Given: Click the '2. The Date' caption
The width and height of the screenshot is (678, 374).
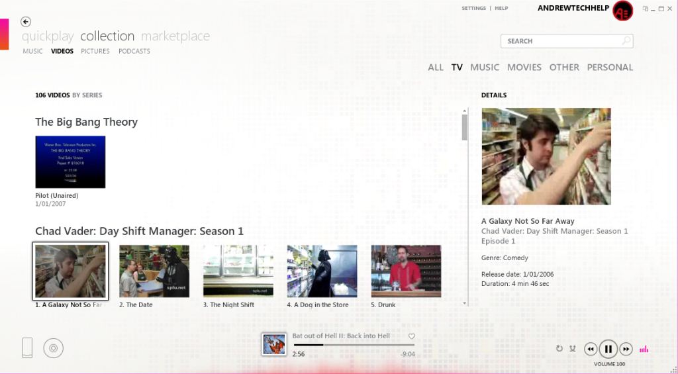Looking at the screenshot, I should click(136, 304).
